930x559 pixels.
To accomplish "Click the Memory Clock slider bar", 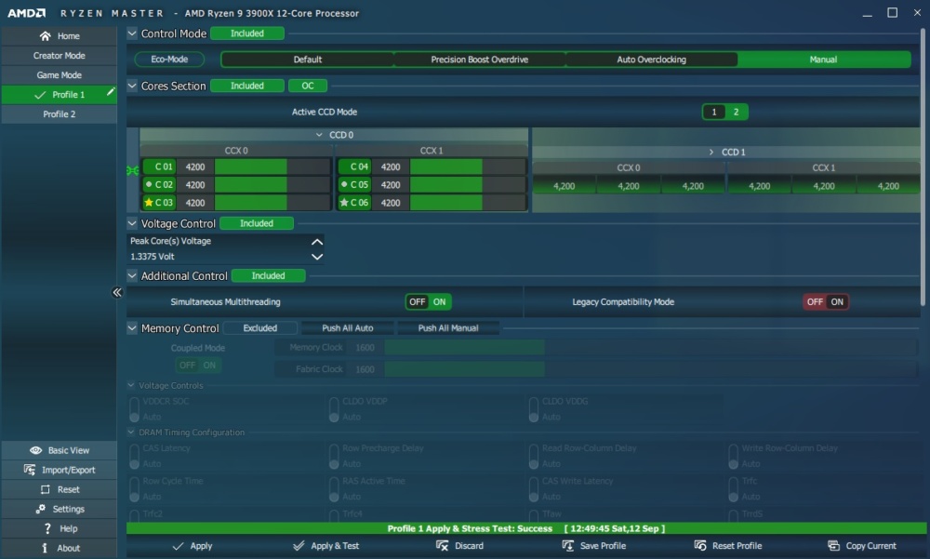I will coord(651,348).
